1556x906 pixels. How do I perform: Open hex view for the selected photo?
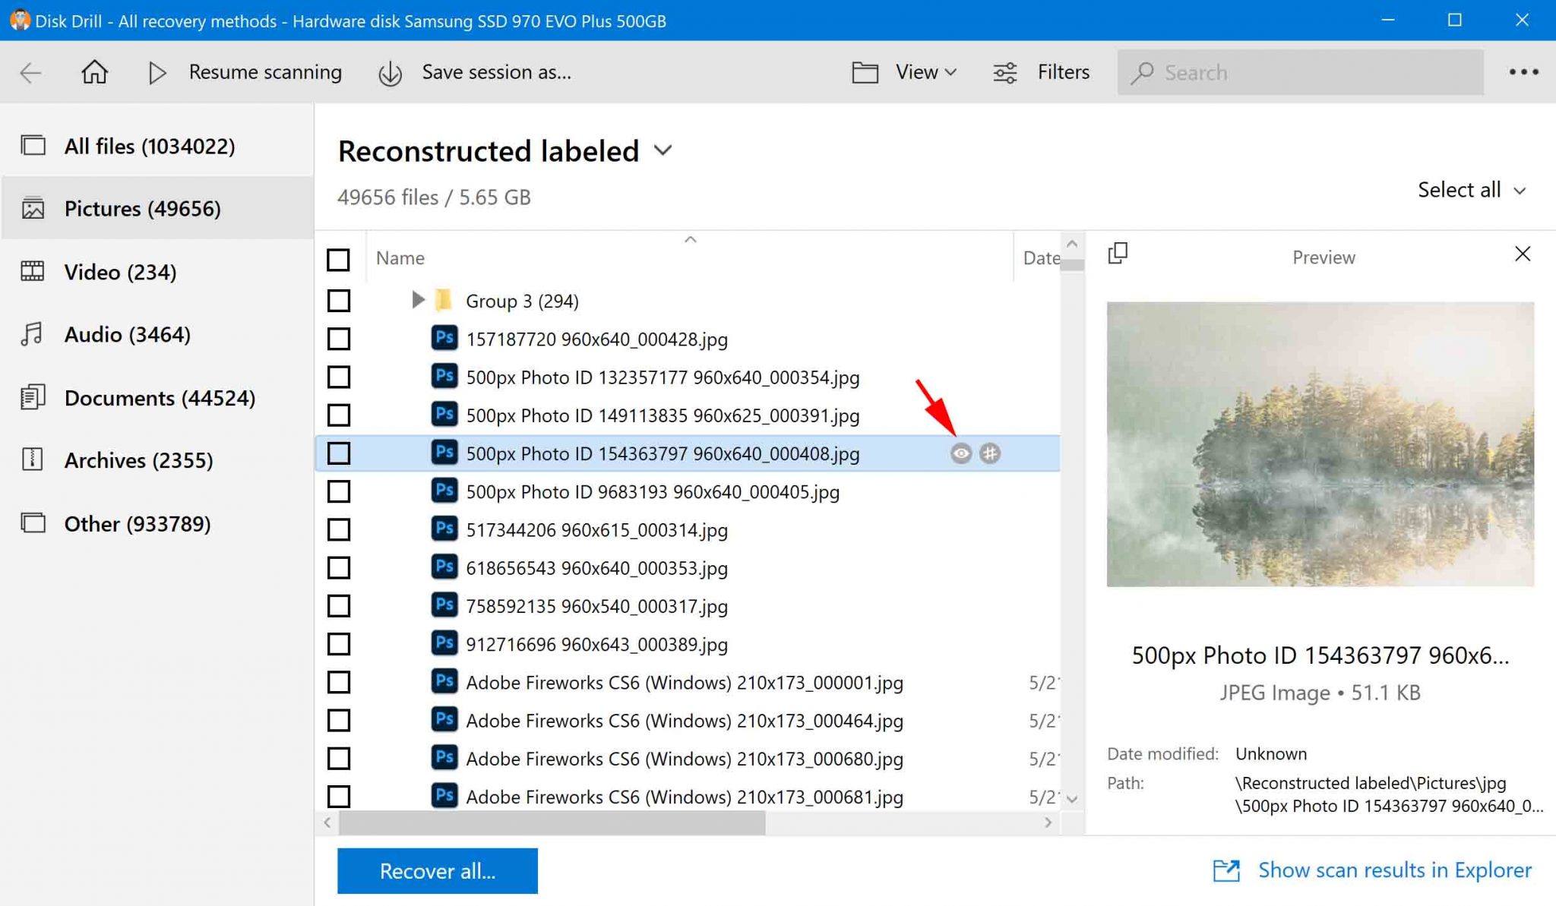tap(989, 453)
